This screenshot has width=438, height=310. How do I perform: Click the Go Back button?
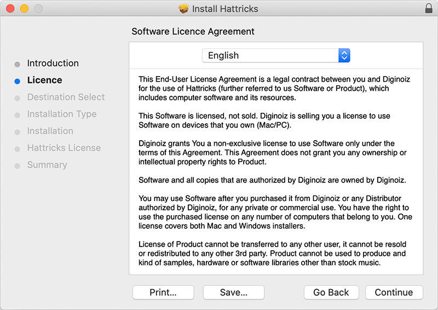click(331, 292)
